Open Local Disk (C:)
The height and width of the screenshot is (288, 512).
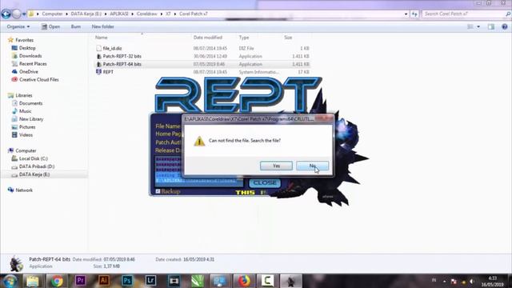coord(34,158)
